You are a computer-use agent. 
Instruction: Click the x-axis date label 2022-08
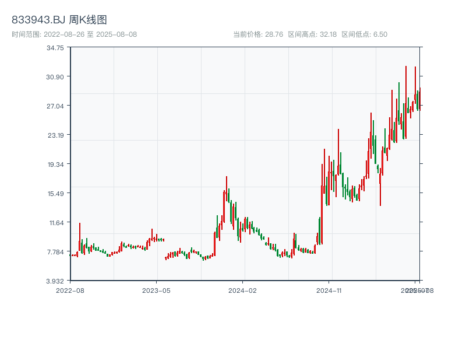[x=70, y=290]
